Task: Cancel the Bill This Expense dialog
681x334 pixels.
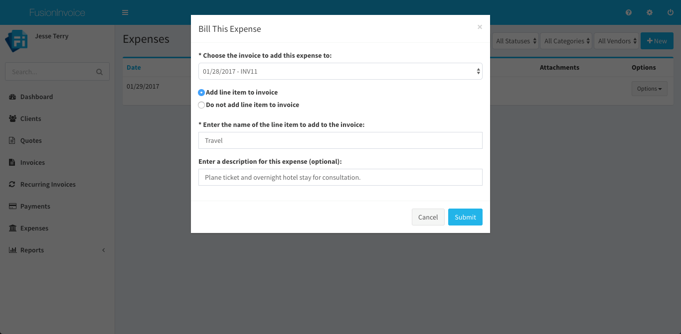Action: click(x=428, y=217)
